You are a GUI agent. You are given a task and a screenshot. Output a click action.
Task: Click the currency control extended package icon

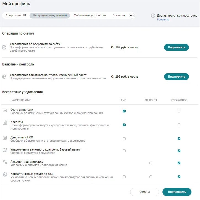pyautogui.click(x=4, y=77)
